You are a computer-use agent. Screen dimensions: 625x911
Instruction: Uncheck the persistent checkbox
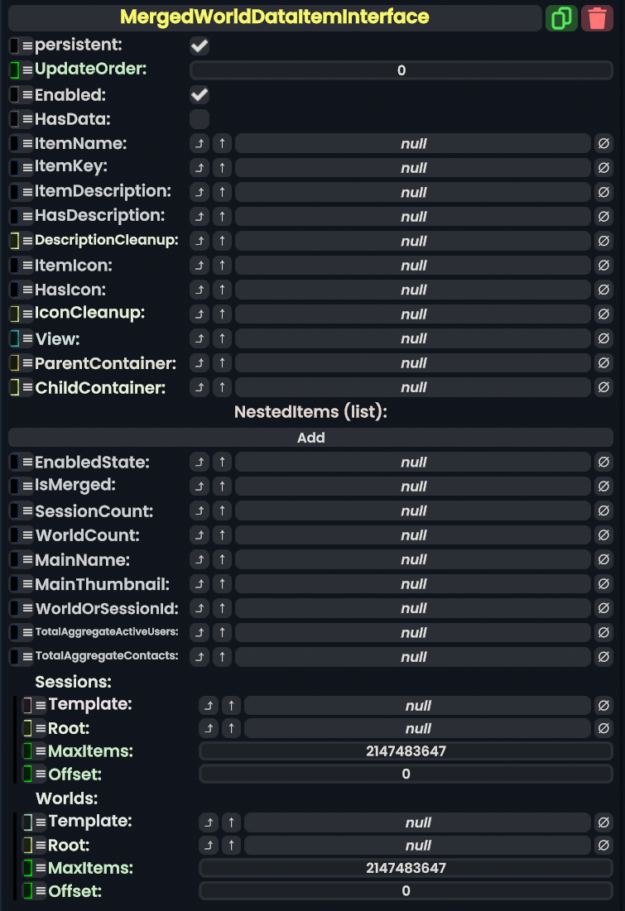click(x=200, y=46)
